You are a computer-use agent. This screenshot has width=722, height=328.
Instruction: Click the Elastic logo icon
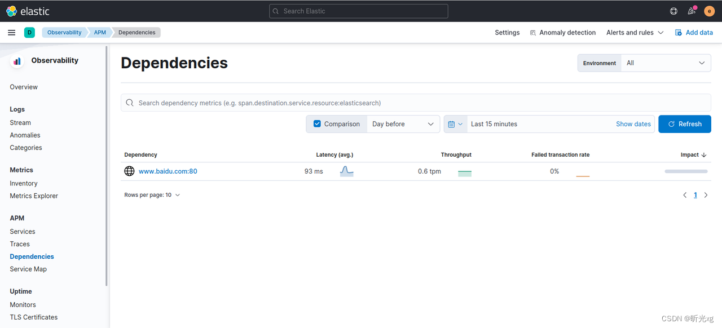coord(11,11)
